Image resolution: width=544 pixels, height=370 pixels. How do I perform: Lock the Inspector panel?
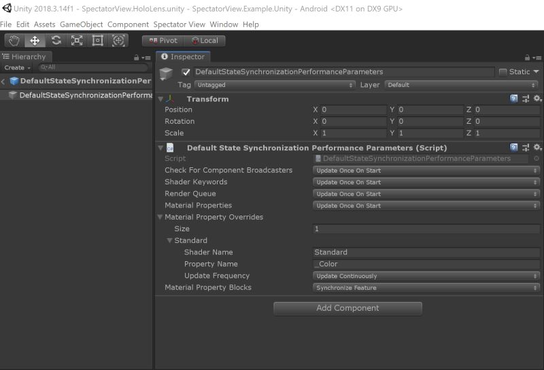coord(528,58)
